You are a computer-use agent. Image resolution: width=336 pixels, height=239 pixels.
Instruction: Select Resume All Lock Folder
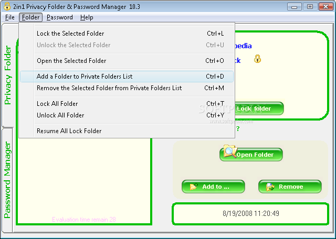(127, 131)
